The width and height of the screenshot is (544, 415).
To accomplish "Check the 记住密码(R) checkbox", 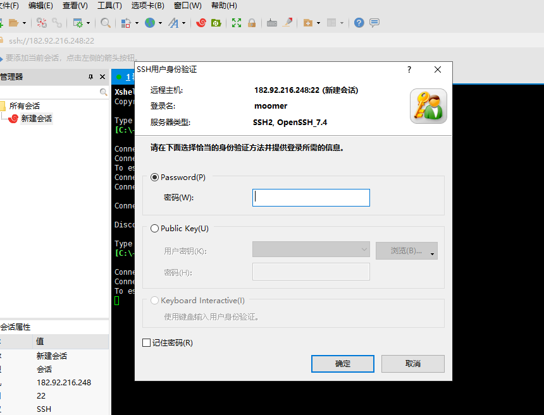I will click(146, 342).
